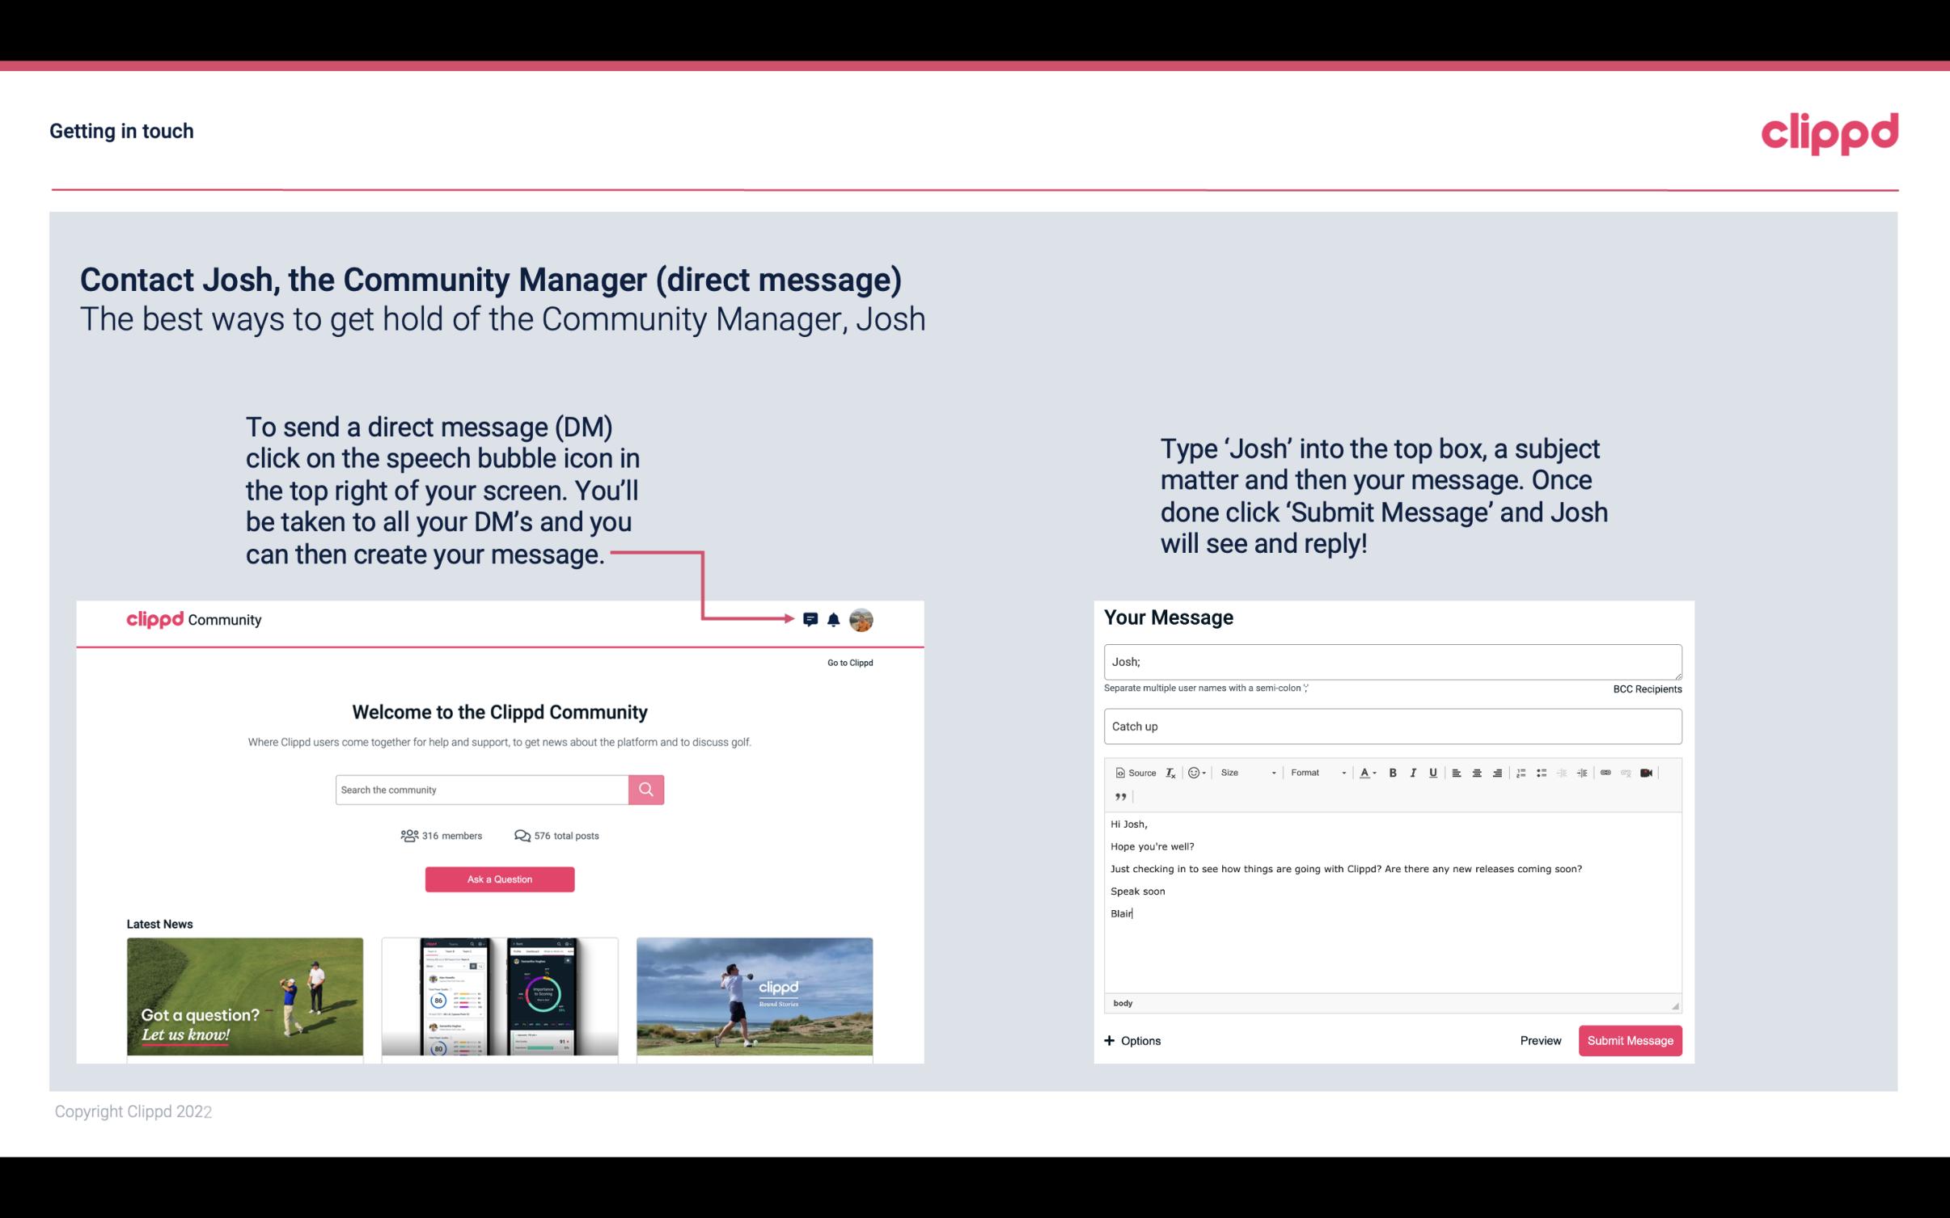This screenshot has height=1218, width=1950.
Task: Click the search community input field
Action: pyautogui.click(x=479, y=789)
